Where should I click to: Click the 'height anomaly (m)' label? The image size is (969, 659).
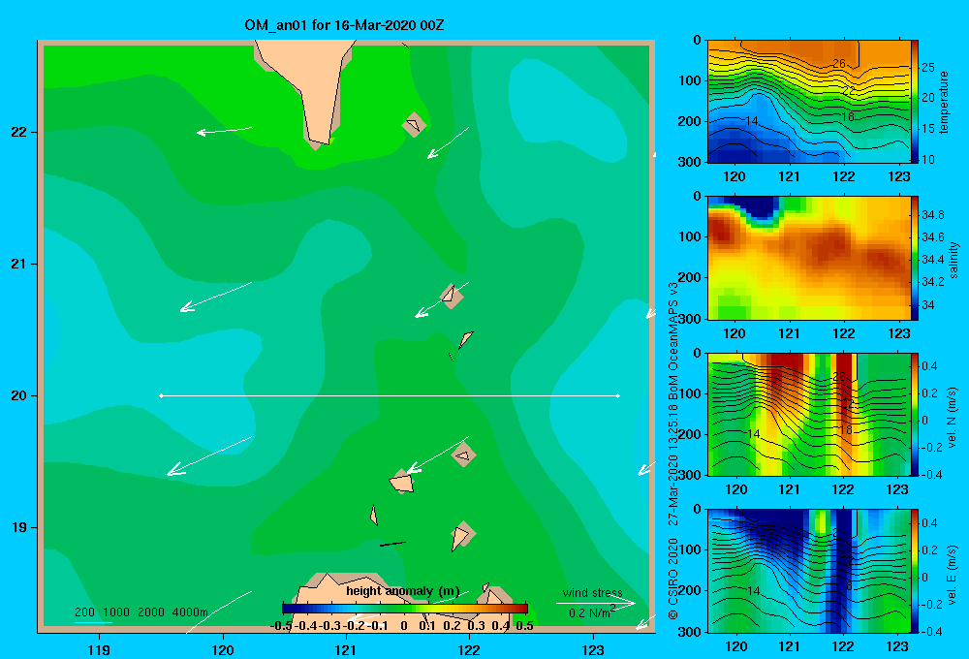(x=403, y=591)
